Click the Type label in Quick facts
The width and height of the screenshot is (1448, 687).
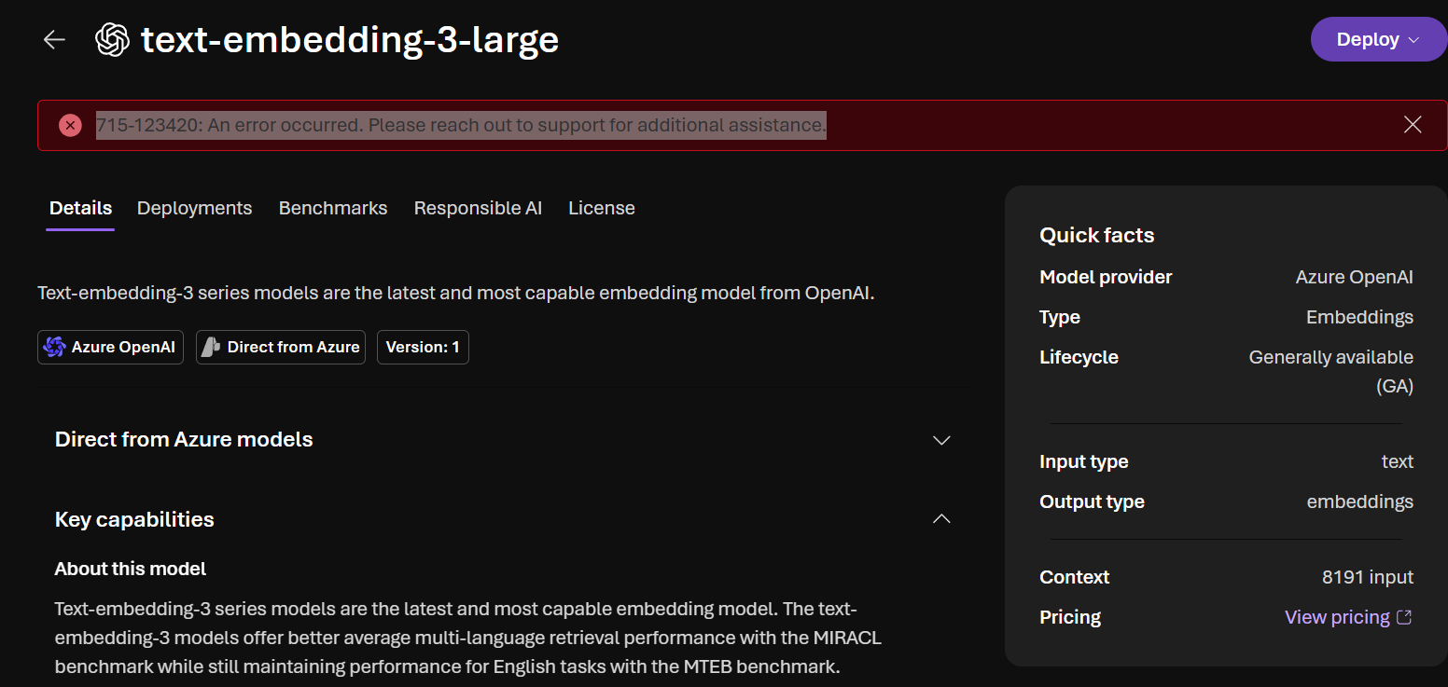click(1060, 317)
